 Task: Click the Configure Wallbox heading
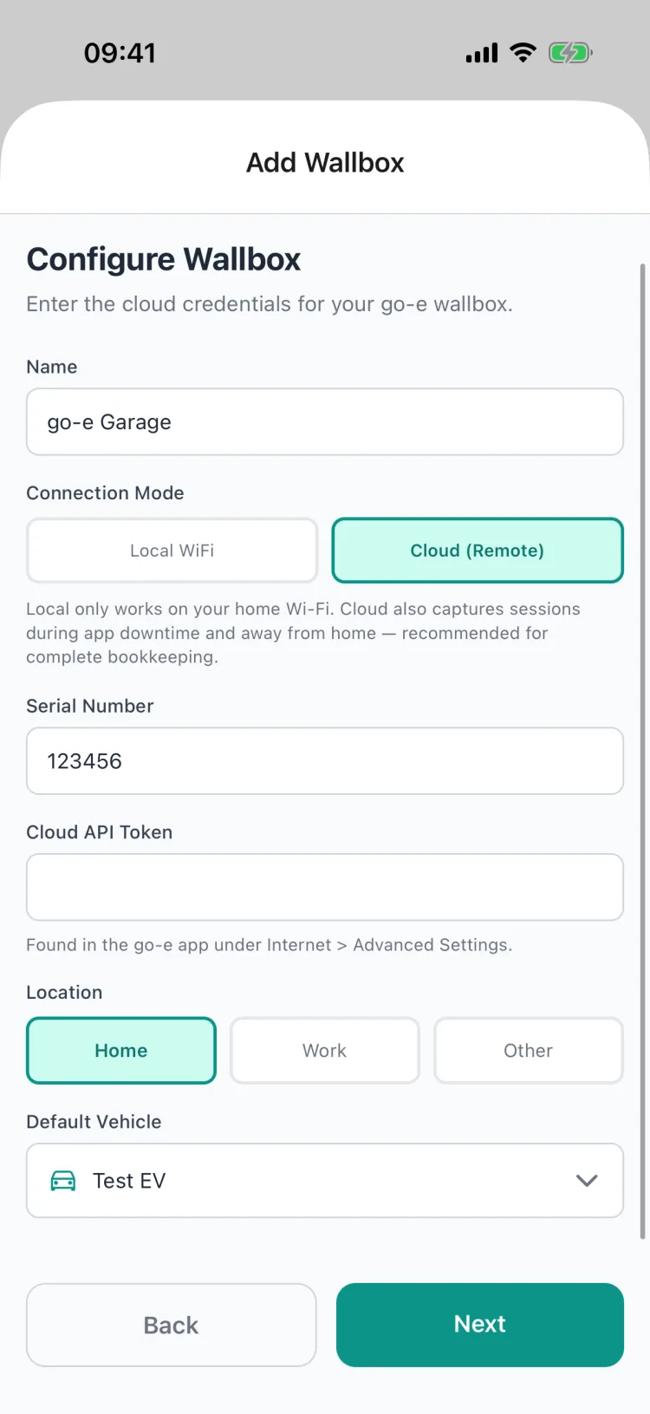[164, 259]
